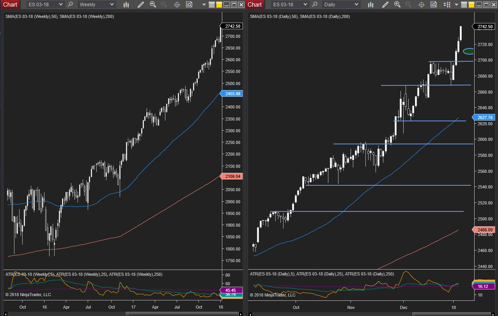Open Chart menu in Daily chart window
Viewport: 498px width, 316px height.
255,4
